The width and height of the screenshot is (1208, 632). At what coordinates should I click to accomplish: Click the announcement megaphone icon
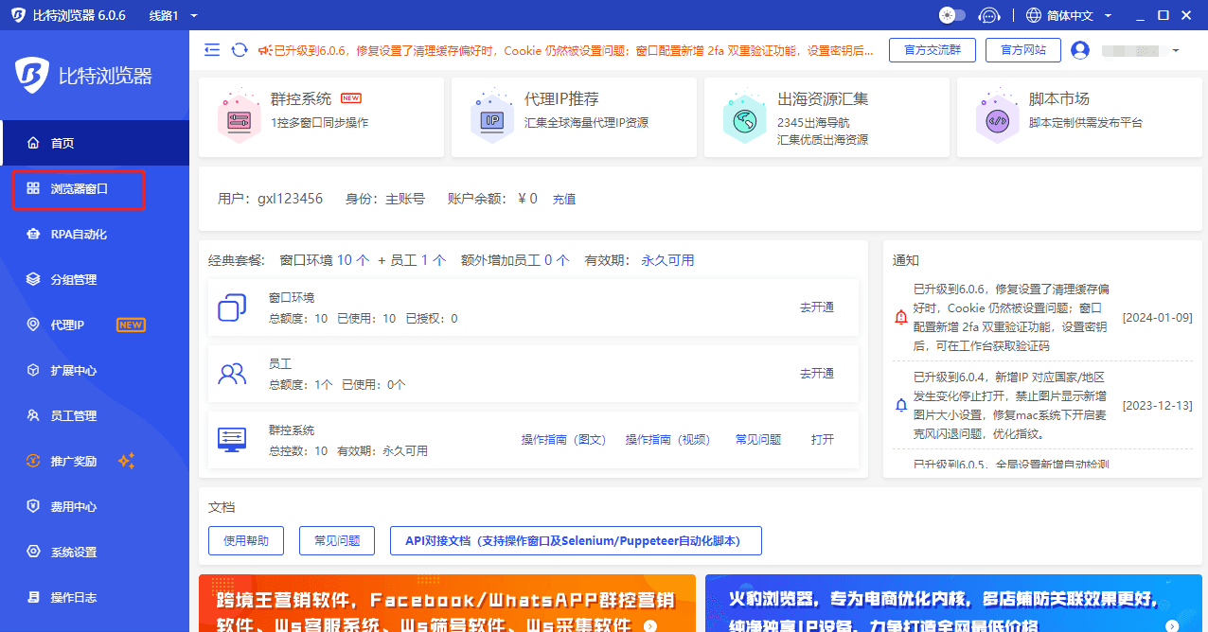pos(264,50)
